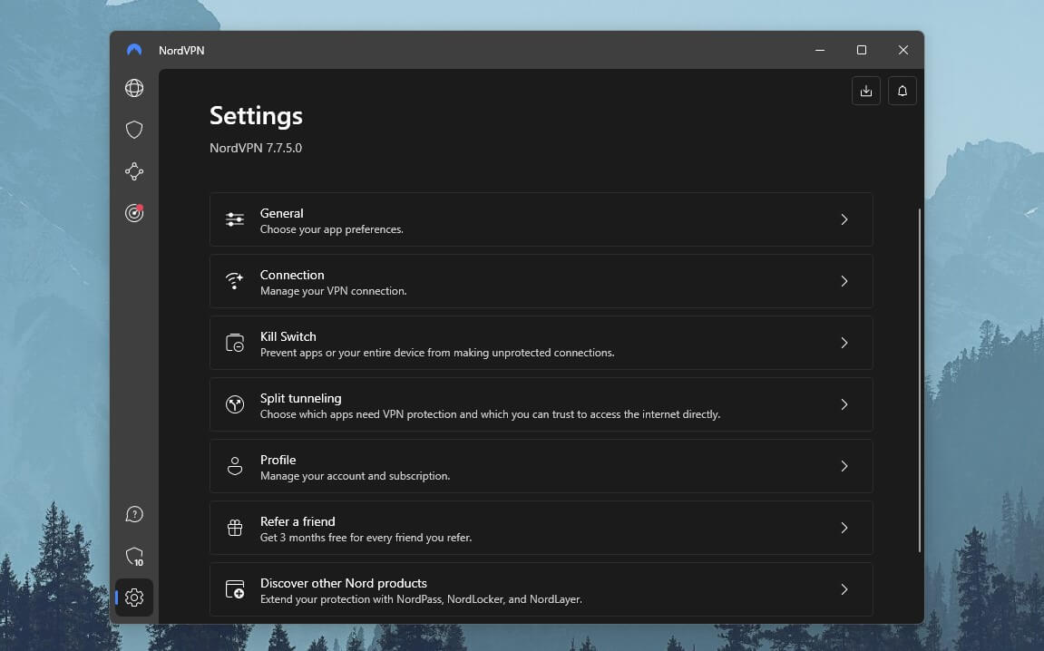Open the globe VPN map sidebar icon

(x=134, y=89)
